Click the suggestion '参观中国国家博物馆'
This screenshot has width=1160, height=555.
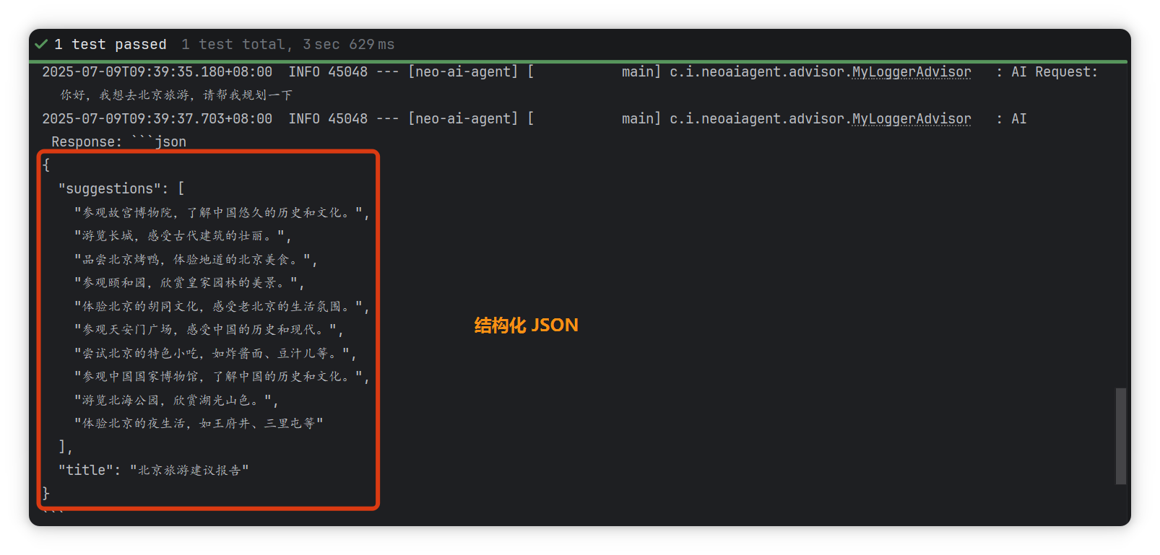tap(222, 377)
